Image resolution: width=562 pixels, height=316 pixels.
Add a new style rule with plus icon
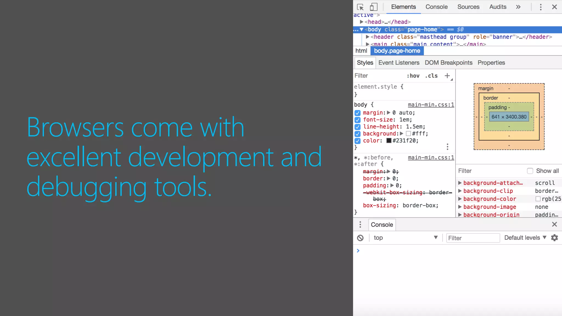[x=447, y=76]
